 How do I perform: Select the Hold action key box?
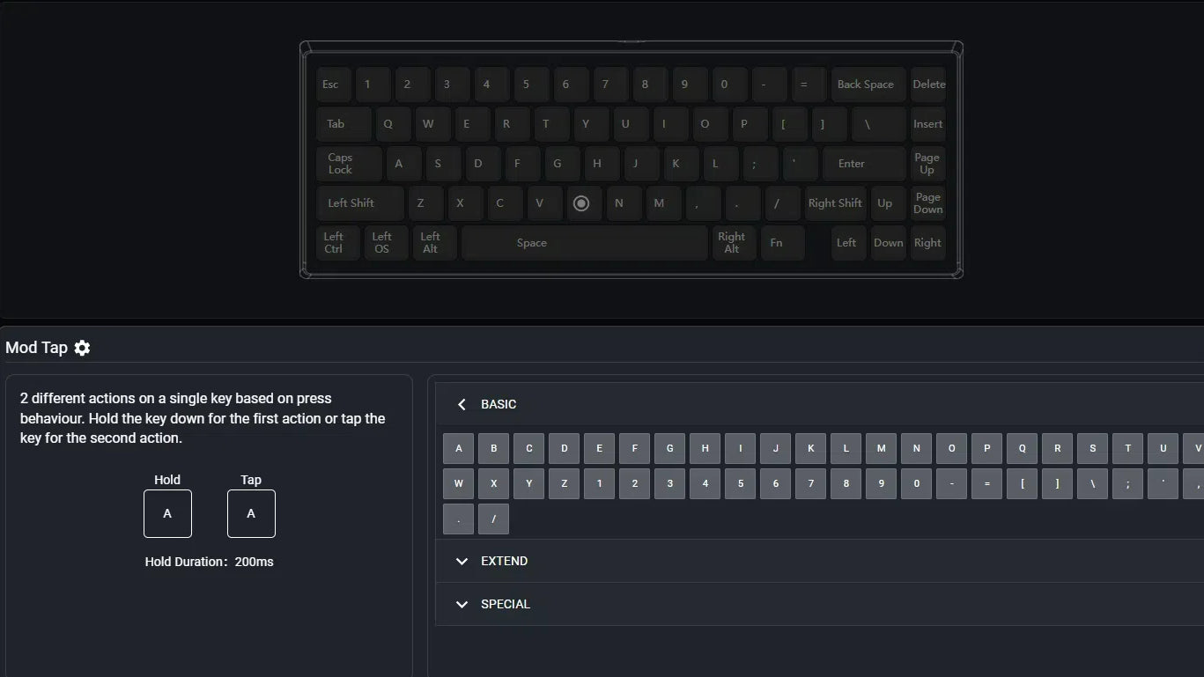click(167, 513)
